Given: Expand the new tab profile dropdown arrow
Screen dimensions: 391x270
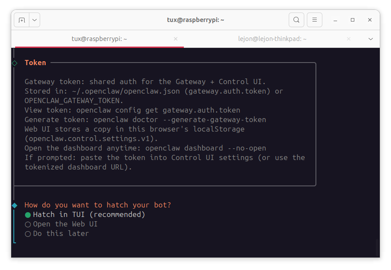Looking at the screenshot, I should [35, 20].
